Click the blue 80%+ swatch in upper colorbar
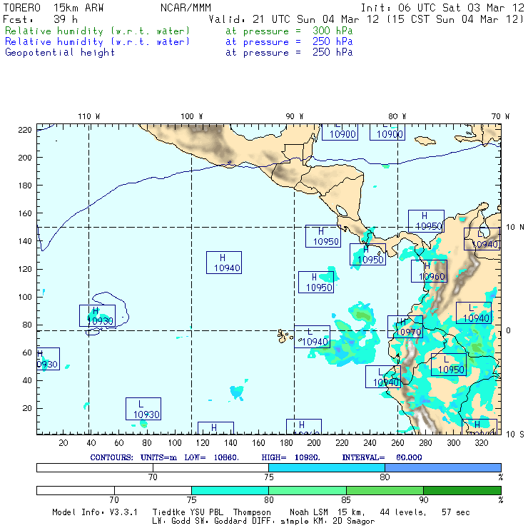Image resolution: width=528 pixels, height=528 pixels. (x=443, y=467)
